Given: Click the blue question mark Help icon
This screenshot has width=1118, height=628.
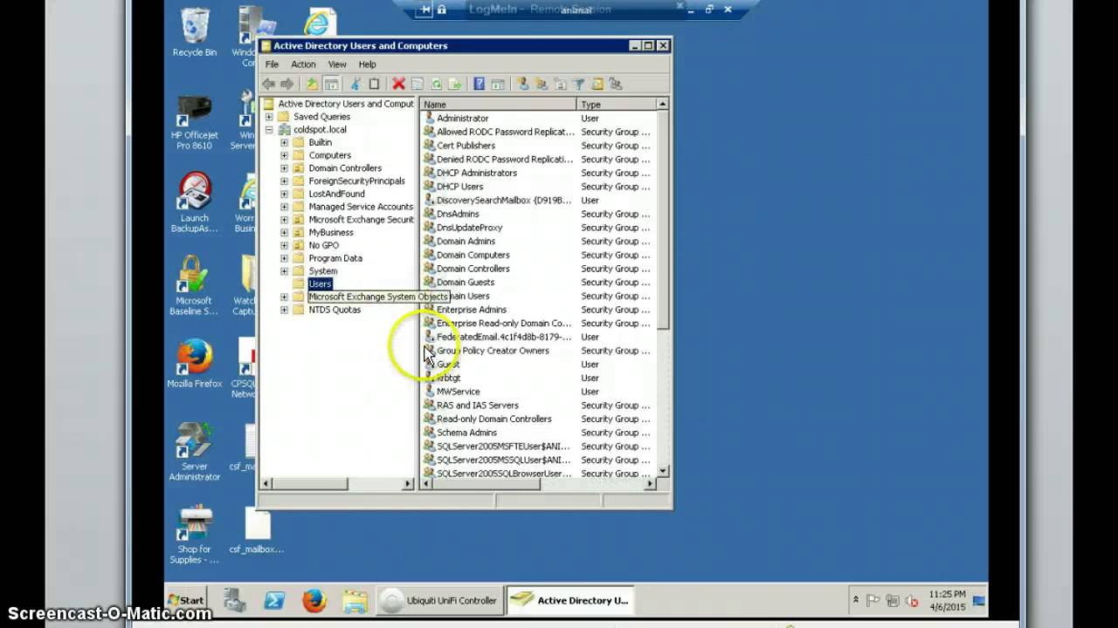Looking at the screenshot, I should tap(479, 84).
